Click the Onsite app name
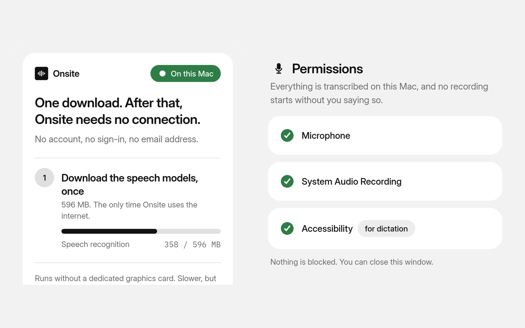525x328 pixels. 66,73
